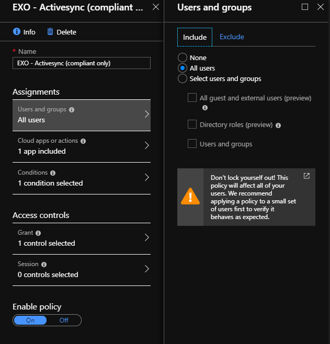Click info icon next to Session

click(x=44, y=265)
